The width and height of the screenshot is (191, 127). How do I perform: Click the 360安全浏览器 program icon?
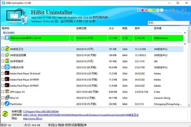(7, 55)
